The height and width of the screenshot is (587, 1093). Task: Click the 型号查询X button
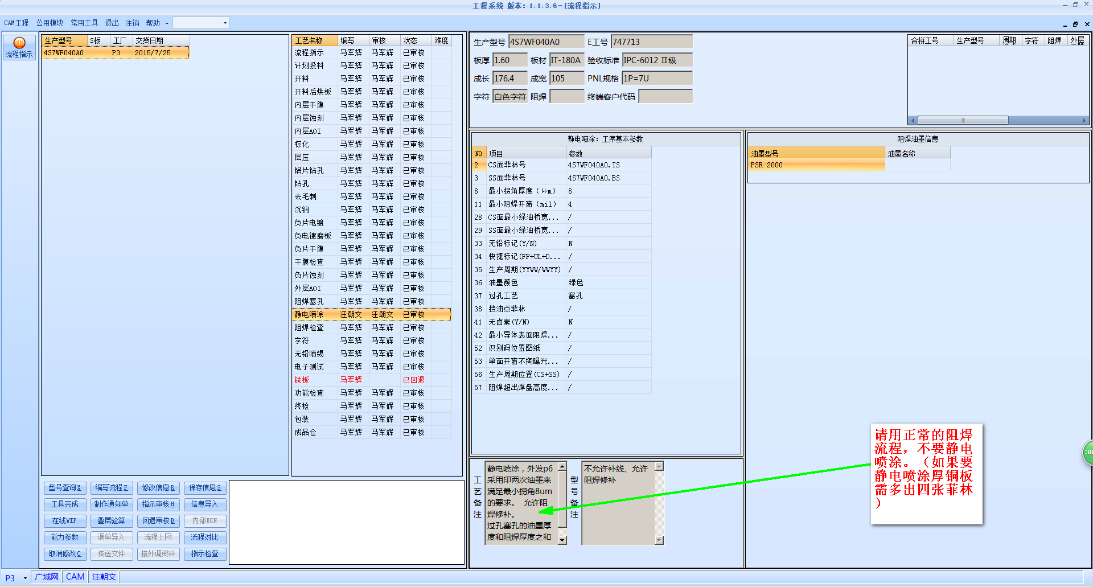65,488
